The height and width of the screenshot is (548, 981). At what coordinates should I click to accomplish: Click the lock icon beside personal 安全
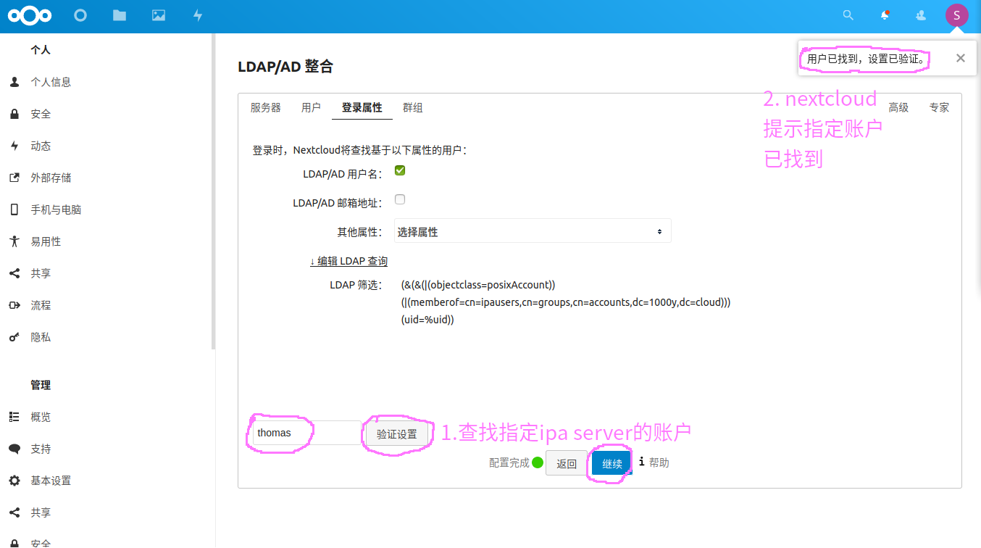pyautogui.click(x=14, y=114)
